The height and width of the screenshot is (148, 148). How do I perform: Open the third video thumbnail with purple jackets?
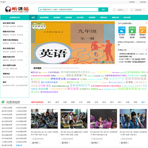(x=104, y=119)
